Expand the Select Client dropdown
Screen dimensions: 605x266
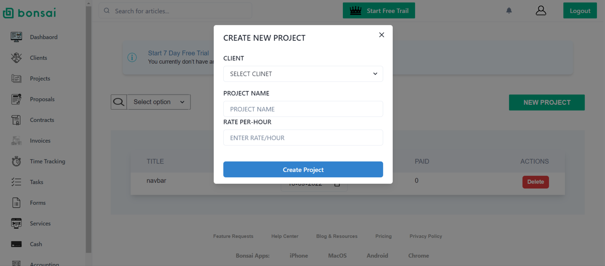click(x=303, y=74)
